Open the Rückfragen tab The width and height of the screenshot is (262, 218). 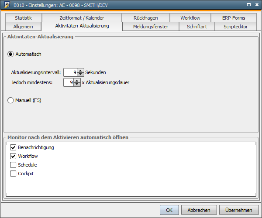146,18
